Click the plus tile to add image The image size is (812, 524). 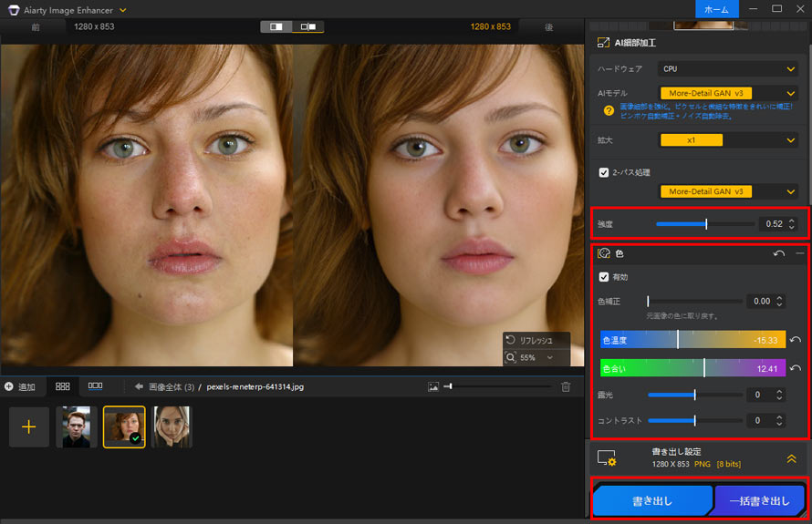click(x=29, y=426)
